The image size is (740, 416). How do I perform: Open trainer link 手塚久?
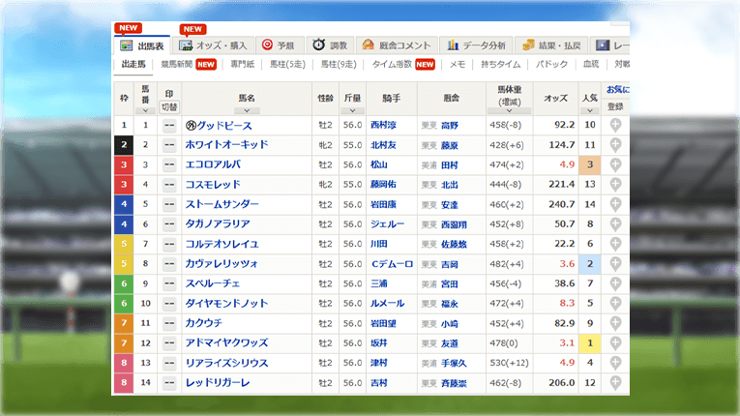coord(454,364)
